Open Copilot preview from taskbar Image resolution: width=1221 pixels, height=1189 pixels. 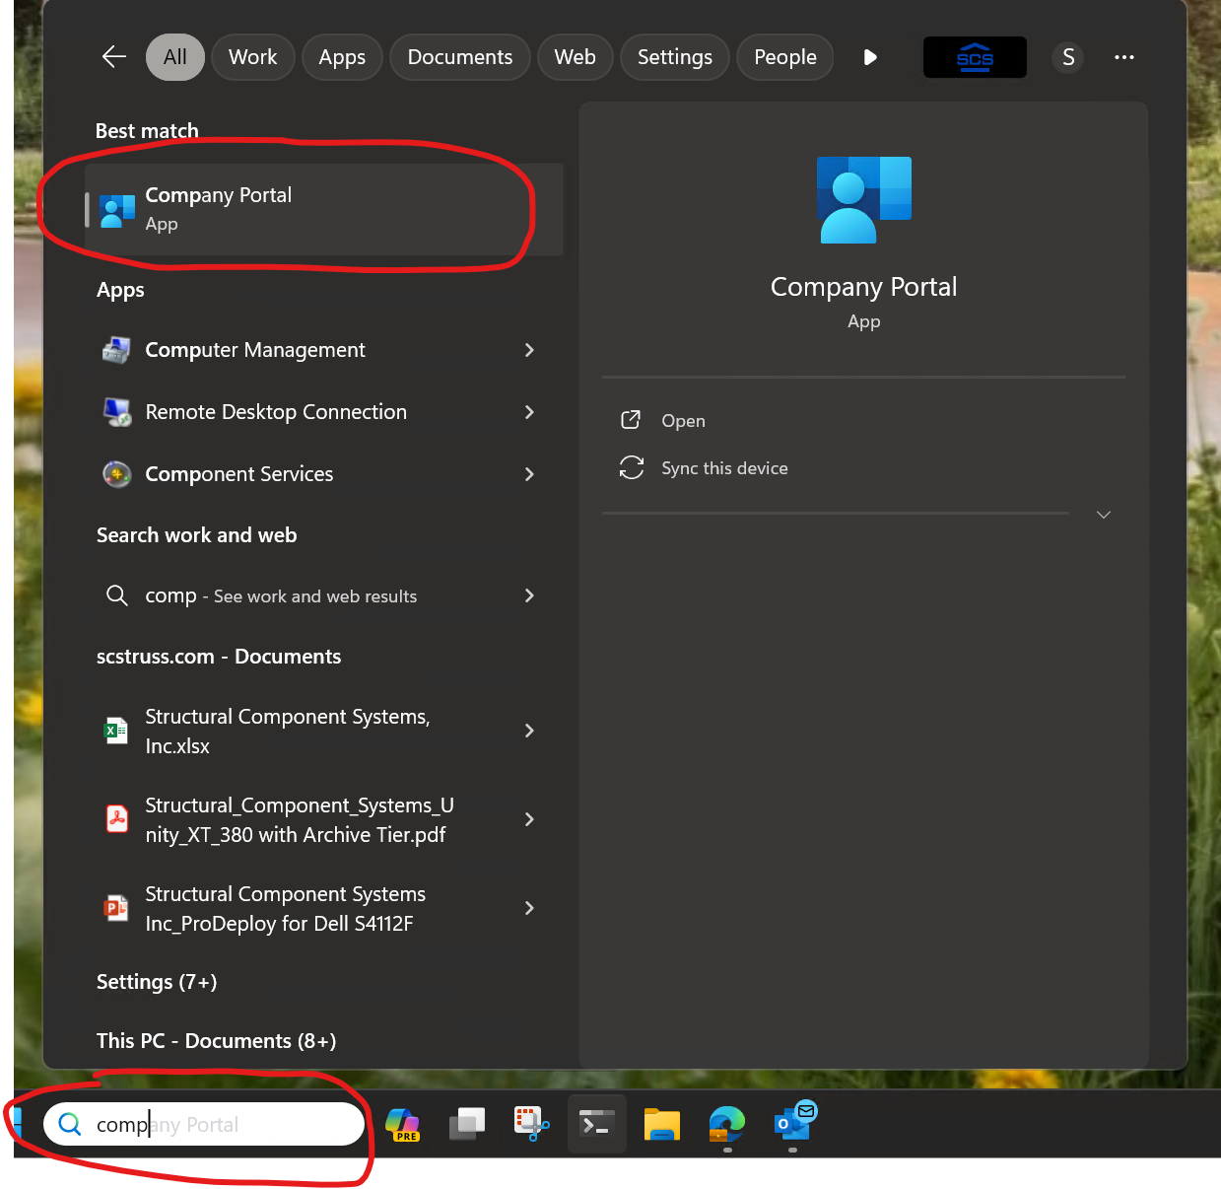point(402,1124)
